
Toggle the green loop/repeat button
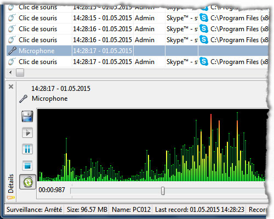[x=27, y=182]
